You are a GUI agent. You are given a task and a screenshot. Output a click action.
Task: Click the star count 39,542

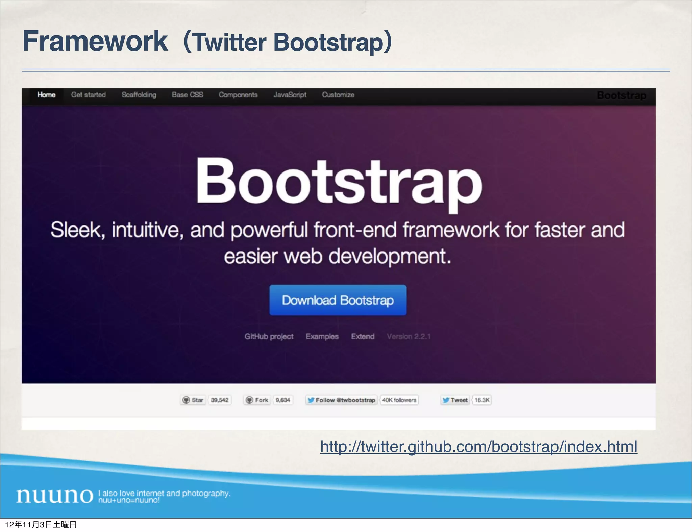tap(220, 400)
